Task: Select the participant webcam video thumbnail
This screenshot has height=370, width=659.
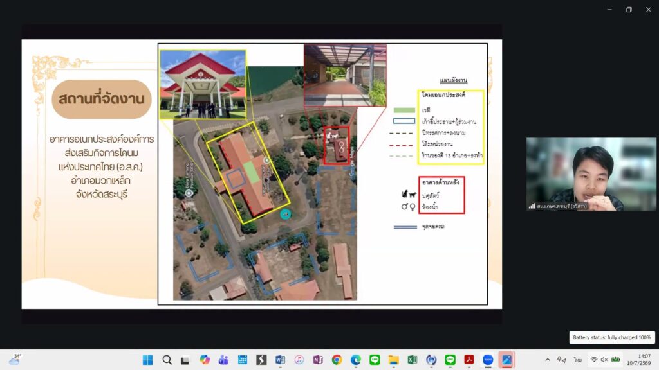Action: (591, 173)
